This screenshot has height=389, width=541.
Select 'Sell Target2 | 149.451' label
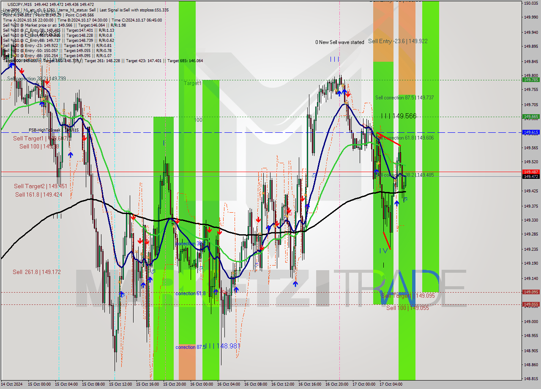(41, 186)
